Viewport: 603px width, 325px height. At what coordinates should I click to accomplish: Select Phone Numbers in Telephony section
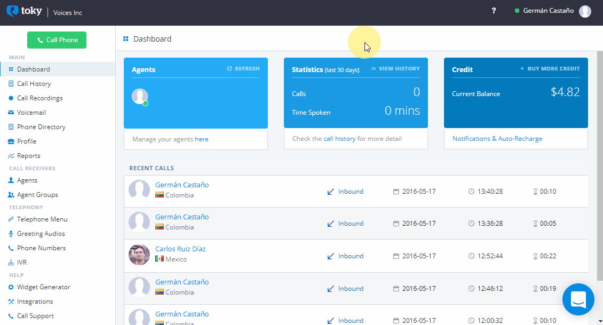tap(41, 248)
